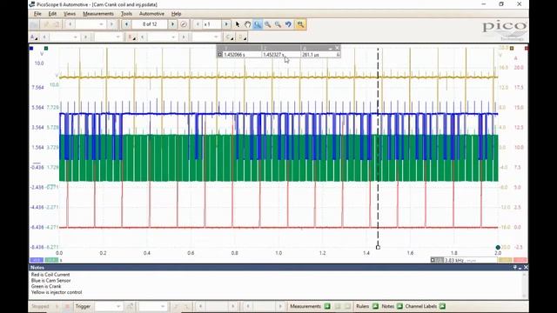Click the zoom in magnifier icon
557x313 pixels.
click(x=268, y=24)
